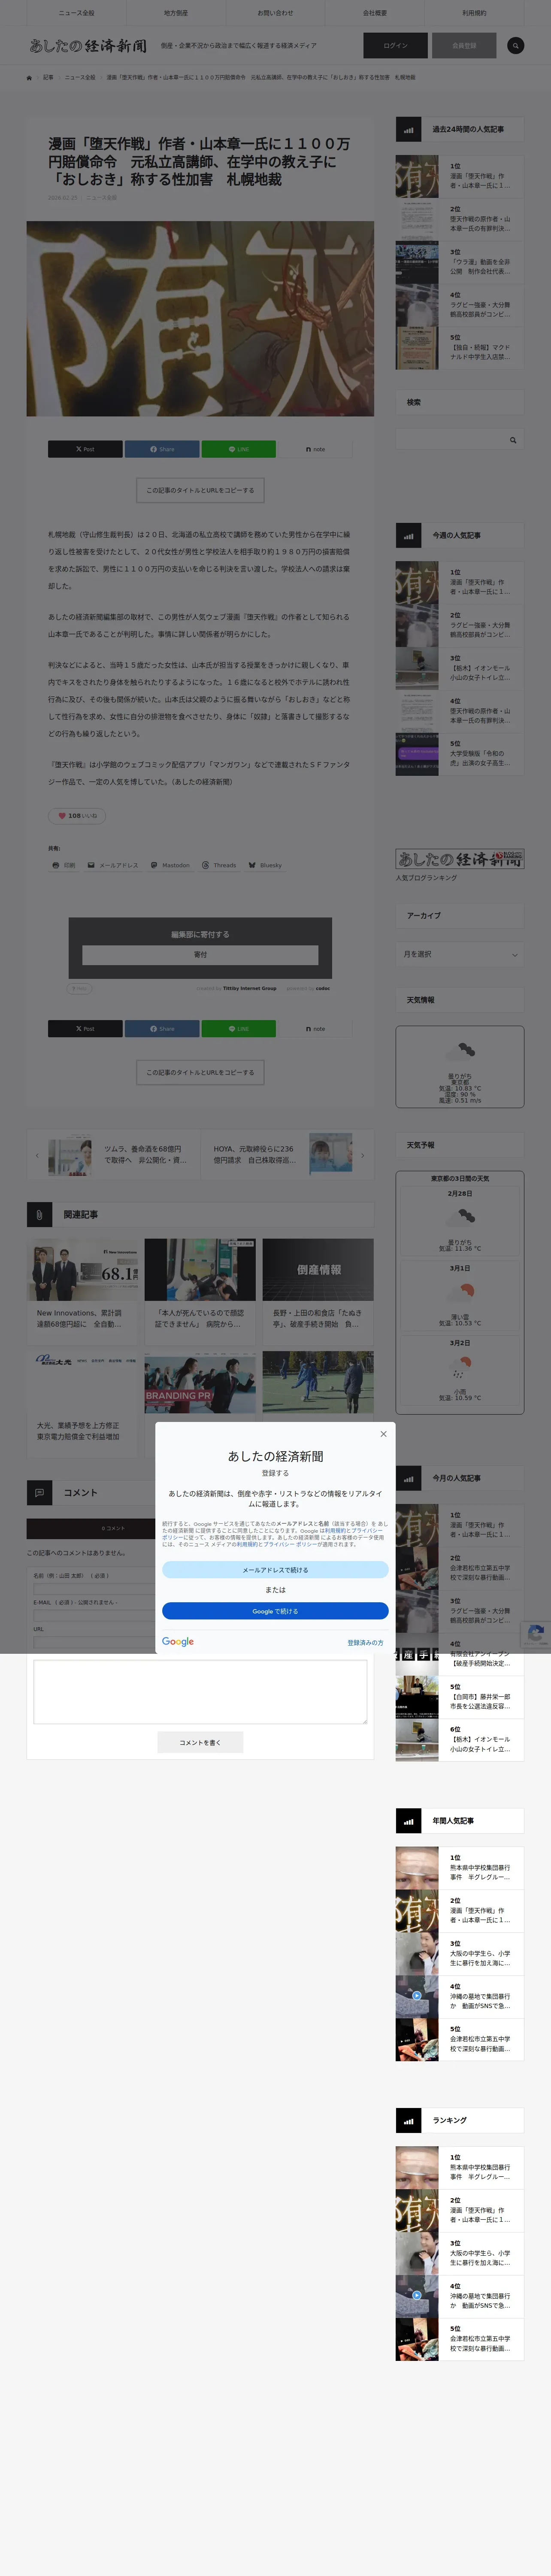551x2576 pixels.
Task: Share to Mastodon
Action: pyautogui.click(x=170, y=865)
